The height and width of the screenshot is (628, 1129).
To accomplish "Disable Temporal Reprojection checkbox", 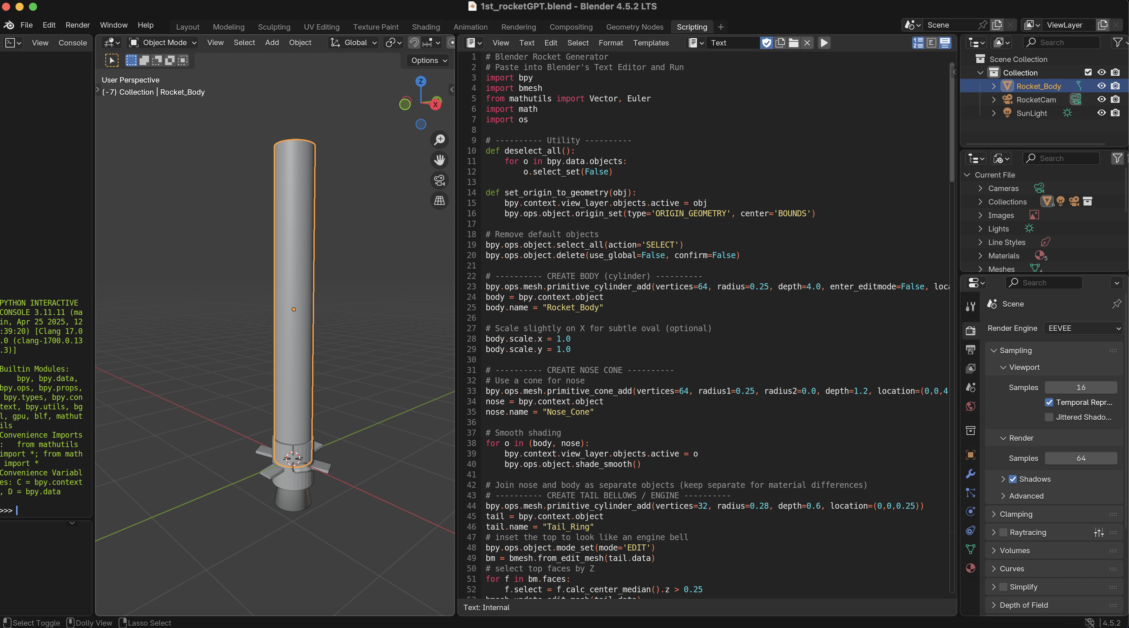I will 1049,402.
